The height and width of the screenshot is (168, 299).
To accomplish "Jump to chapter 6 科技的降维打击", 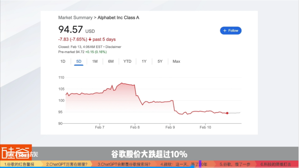I will (276, 164).
